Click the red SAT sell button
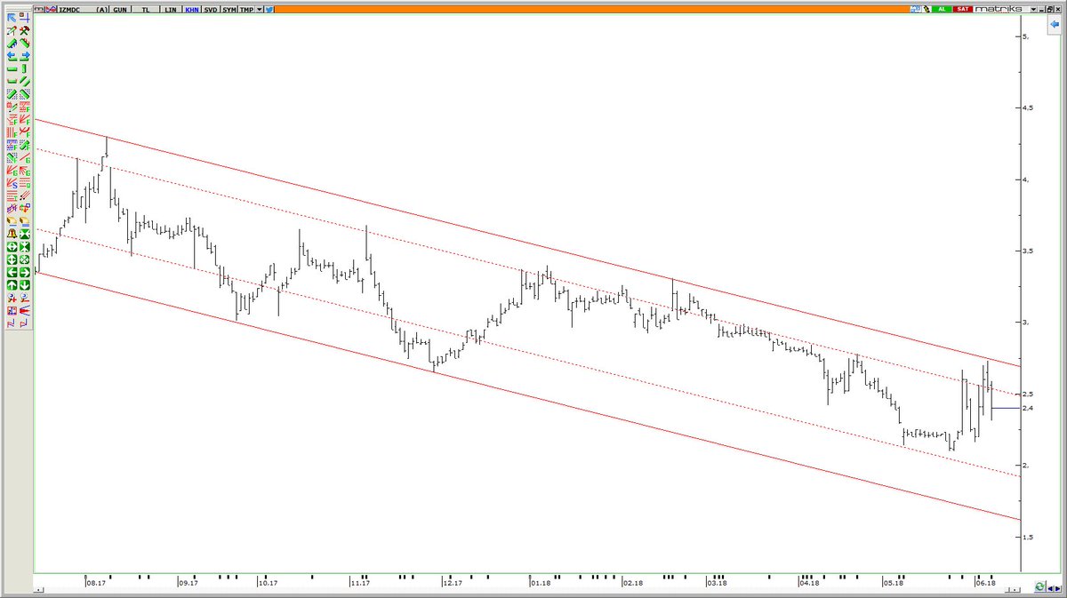The height and width of the screenshot is (598, 1067). coord(963,9)
